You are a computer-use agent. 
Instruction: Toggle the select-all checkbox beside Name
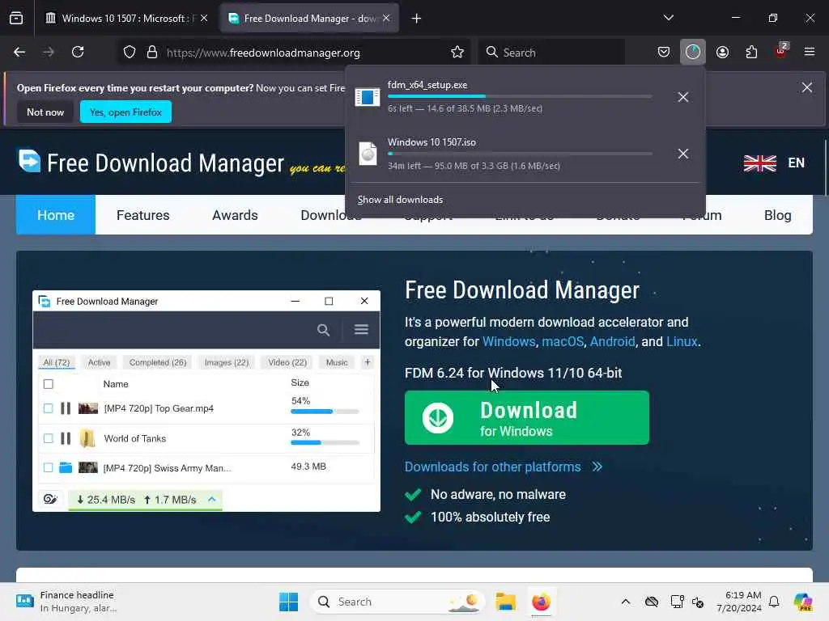[x=48, y=384]
